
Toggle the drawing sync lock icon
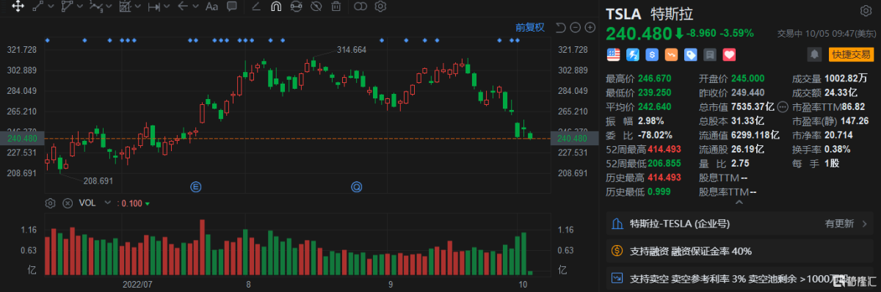click(296, 7)
